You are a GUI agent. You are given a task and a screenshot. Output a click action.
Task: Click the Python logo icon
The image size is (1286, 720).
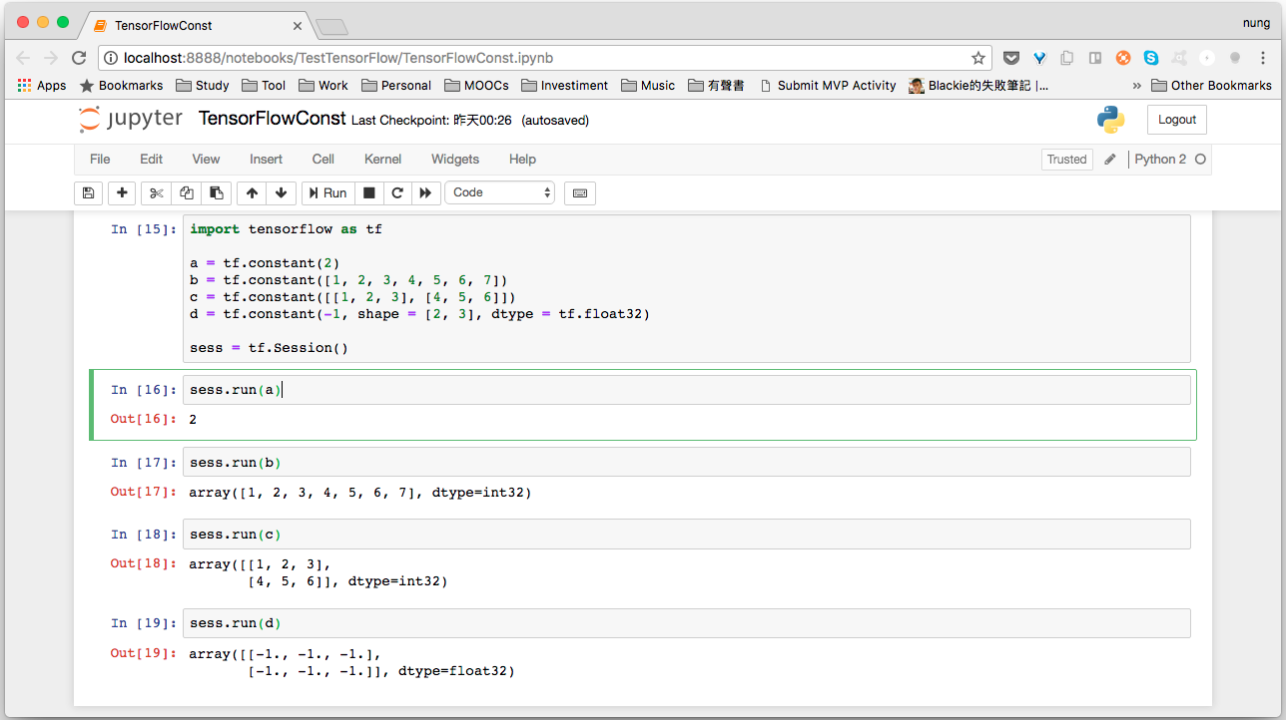tap(1110, 120)
